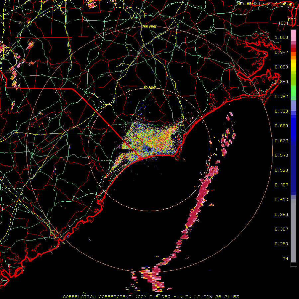Click the '50 NMI' range ring label

point(149,88)
